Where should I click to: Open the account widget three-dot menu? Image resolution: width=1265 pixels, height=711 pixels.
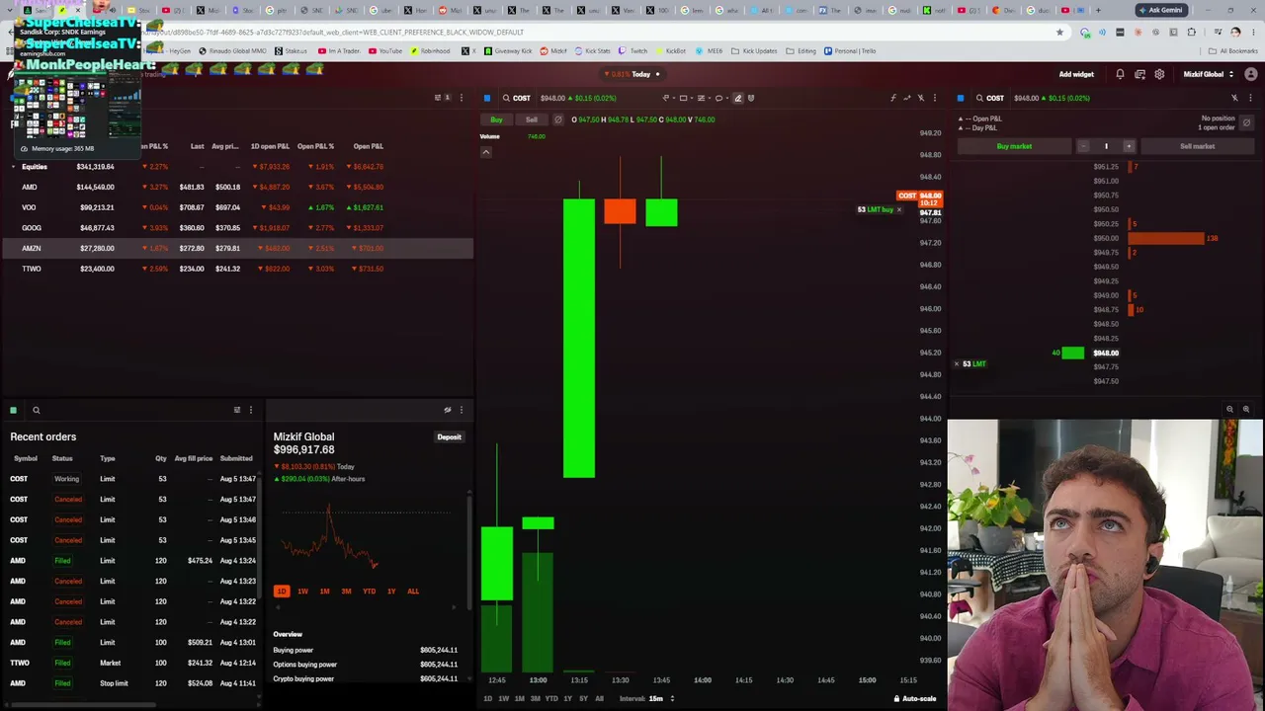(x=462, y=410)
